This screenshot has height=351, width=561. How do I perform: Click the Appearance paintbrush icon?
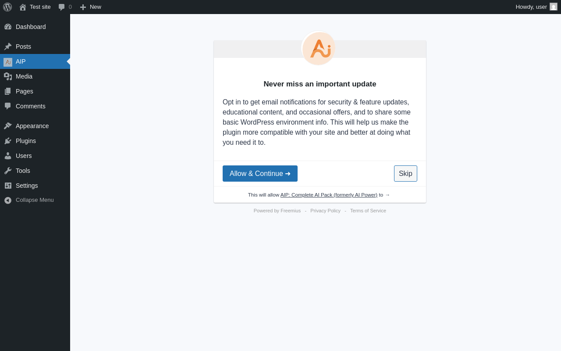coord(8,126)
